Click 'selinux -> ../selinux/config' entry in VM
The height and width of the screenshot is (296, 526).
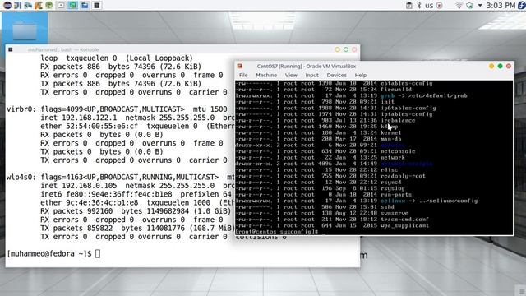[x=429, y=201]
